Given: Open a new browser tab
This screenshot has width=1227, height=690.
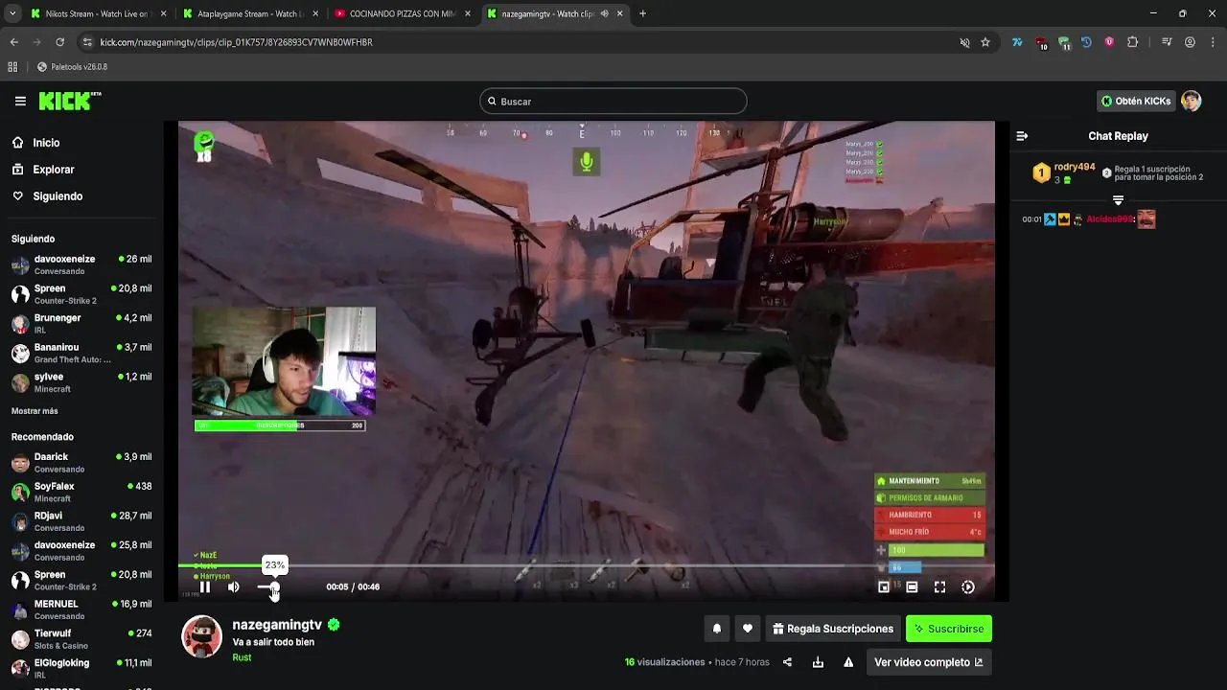Looking at the screenshot, I should 642,13.
